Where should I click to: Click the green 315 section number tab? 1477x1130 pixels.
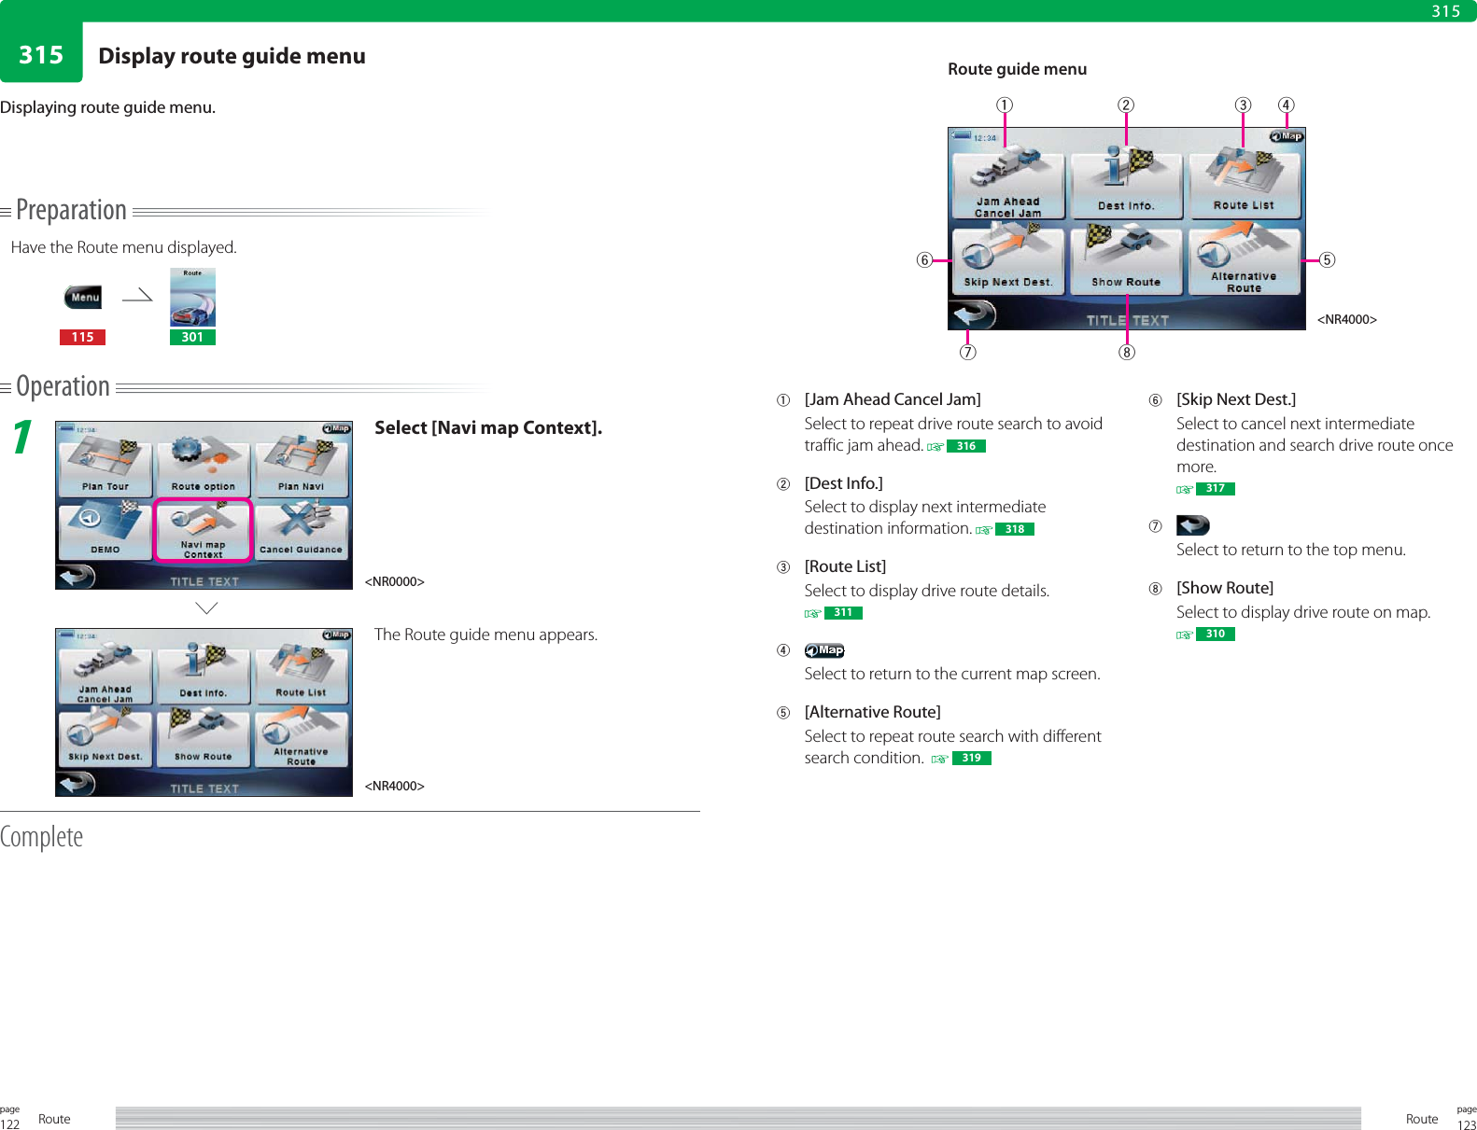tap(41, 54)
